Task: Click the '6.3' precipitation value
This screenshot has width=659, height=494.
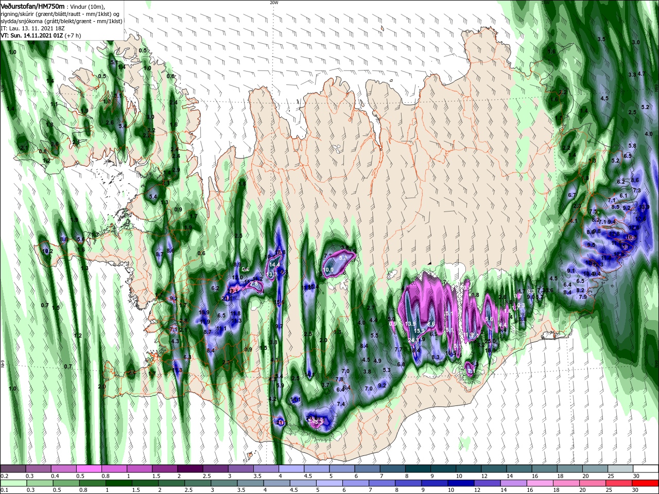Action: click(187, 357)
